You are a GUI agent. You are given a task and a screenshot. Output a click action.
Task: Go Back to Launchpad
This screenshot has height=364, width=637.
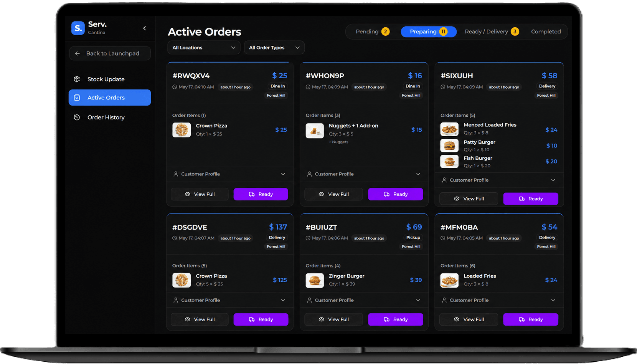coord(110,53)
